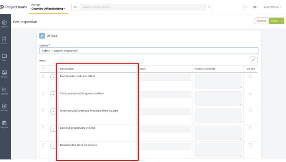Select row checkbox for Lockout procedures utilized

coord(44,128)
